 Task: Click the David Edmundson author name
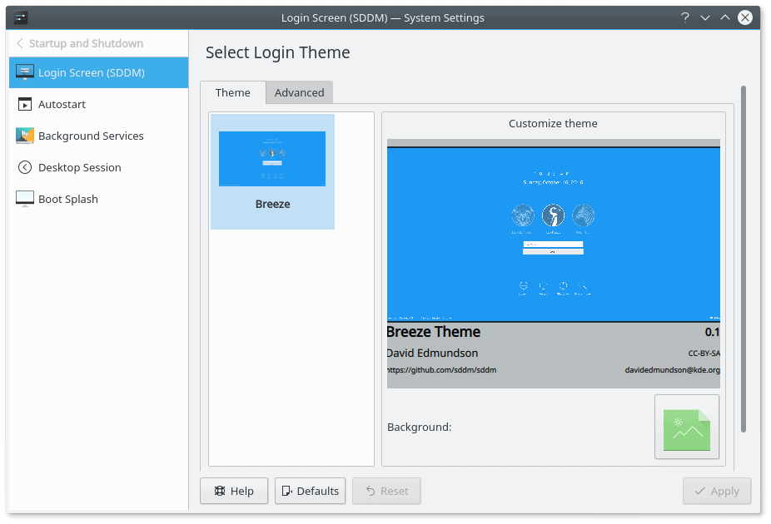pos(432,353)
